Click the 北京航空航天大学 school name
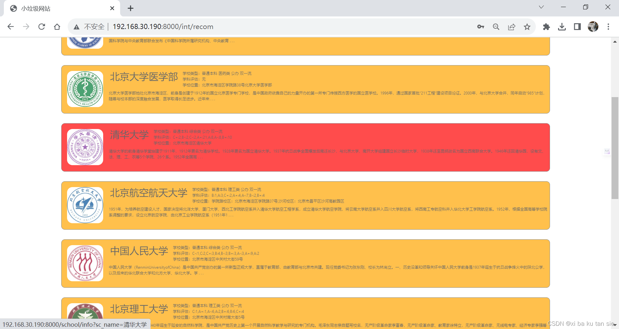The height and width of the screenshot is (329, 619). (148, 193)
